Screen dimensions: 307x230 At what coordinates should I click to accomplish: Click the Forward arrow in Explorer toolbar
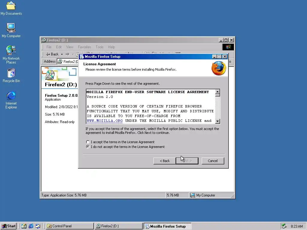(x=67, y=54)
